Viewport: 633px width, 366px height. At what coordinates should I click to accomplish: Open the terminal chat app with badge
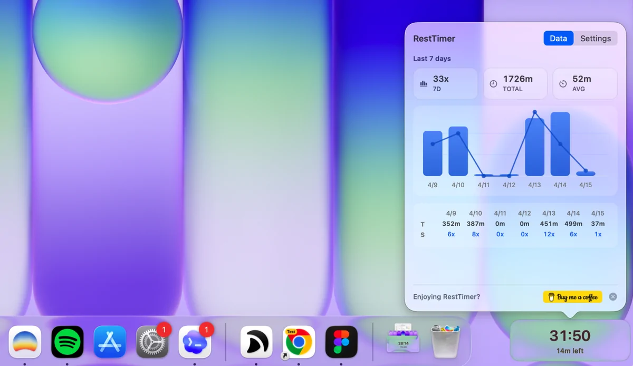click(195, 342)
